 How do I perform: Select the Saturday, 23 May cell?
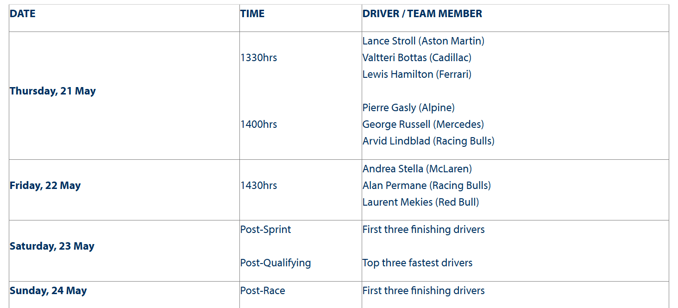point(52,246)
